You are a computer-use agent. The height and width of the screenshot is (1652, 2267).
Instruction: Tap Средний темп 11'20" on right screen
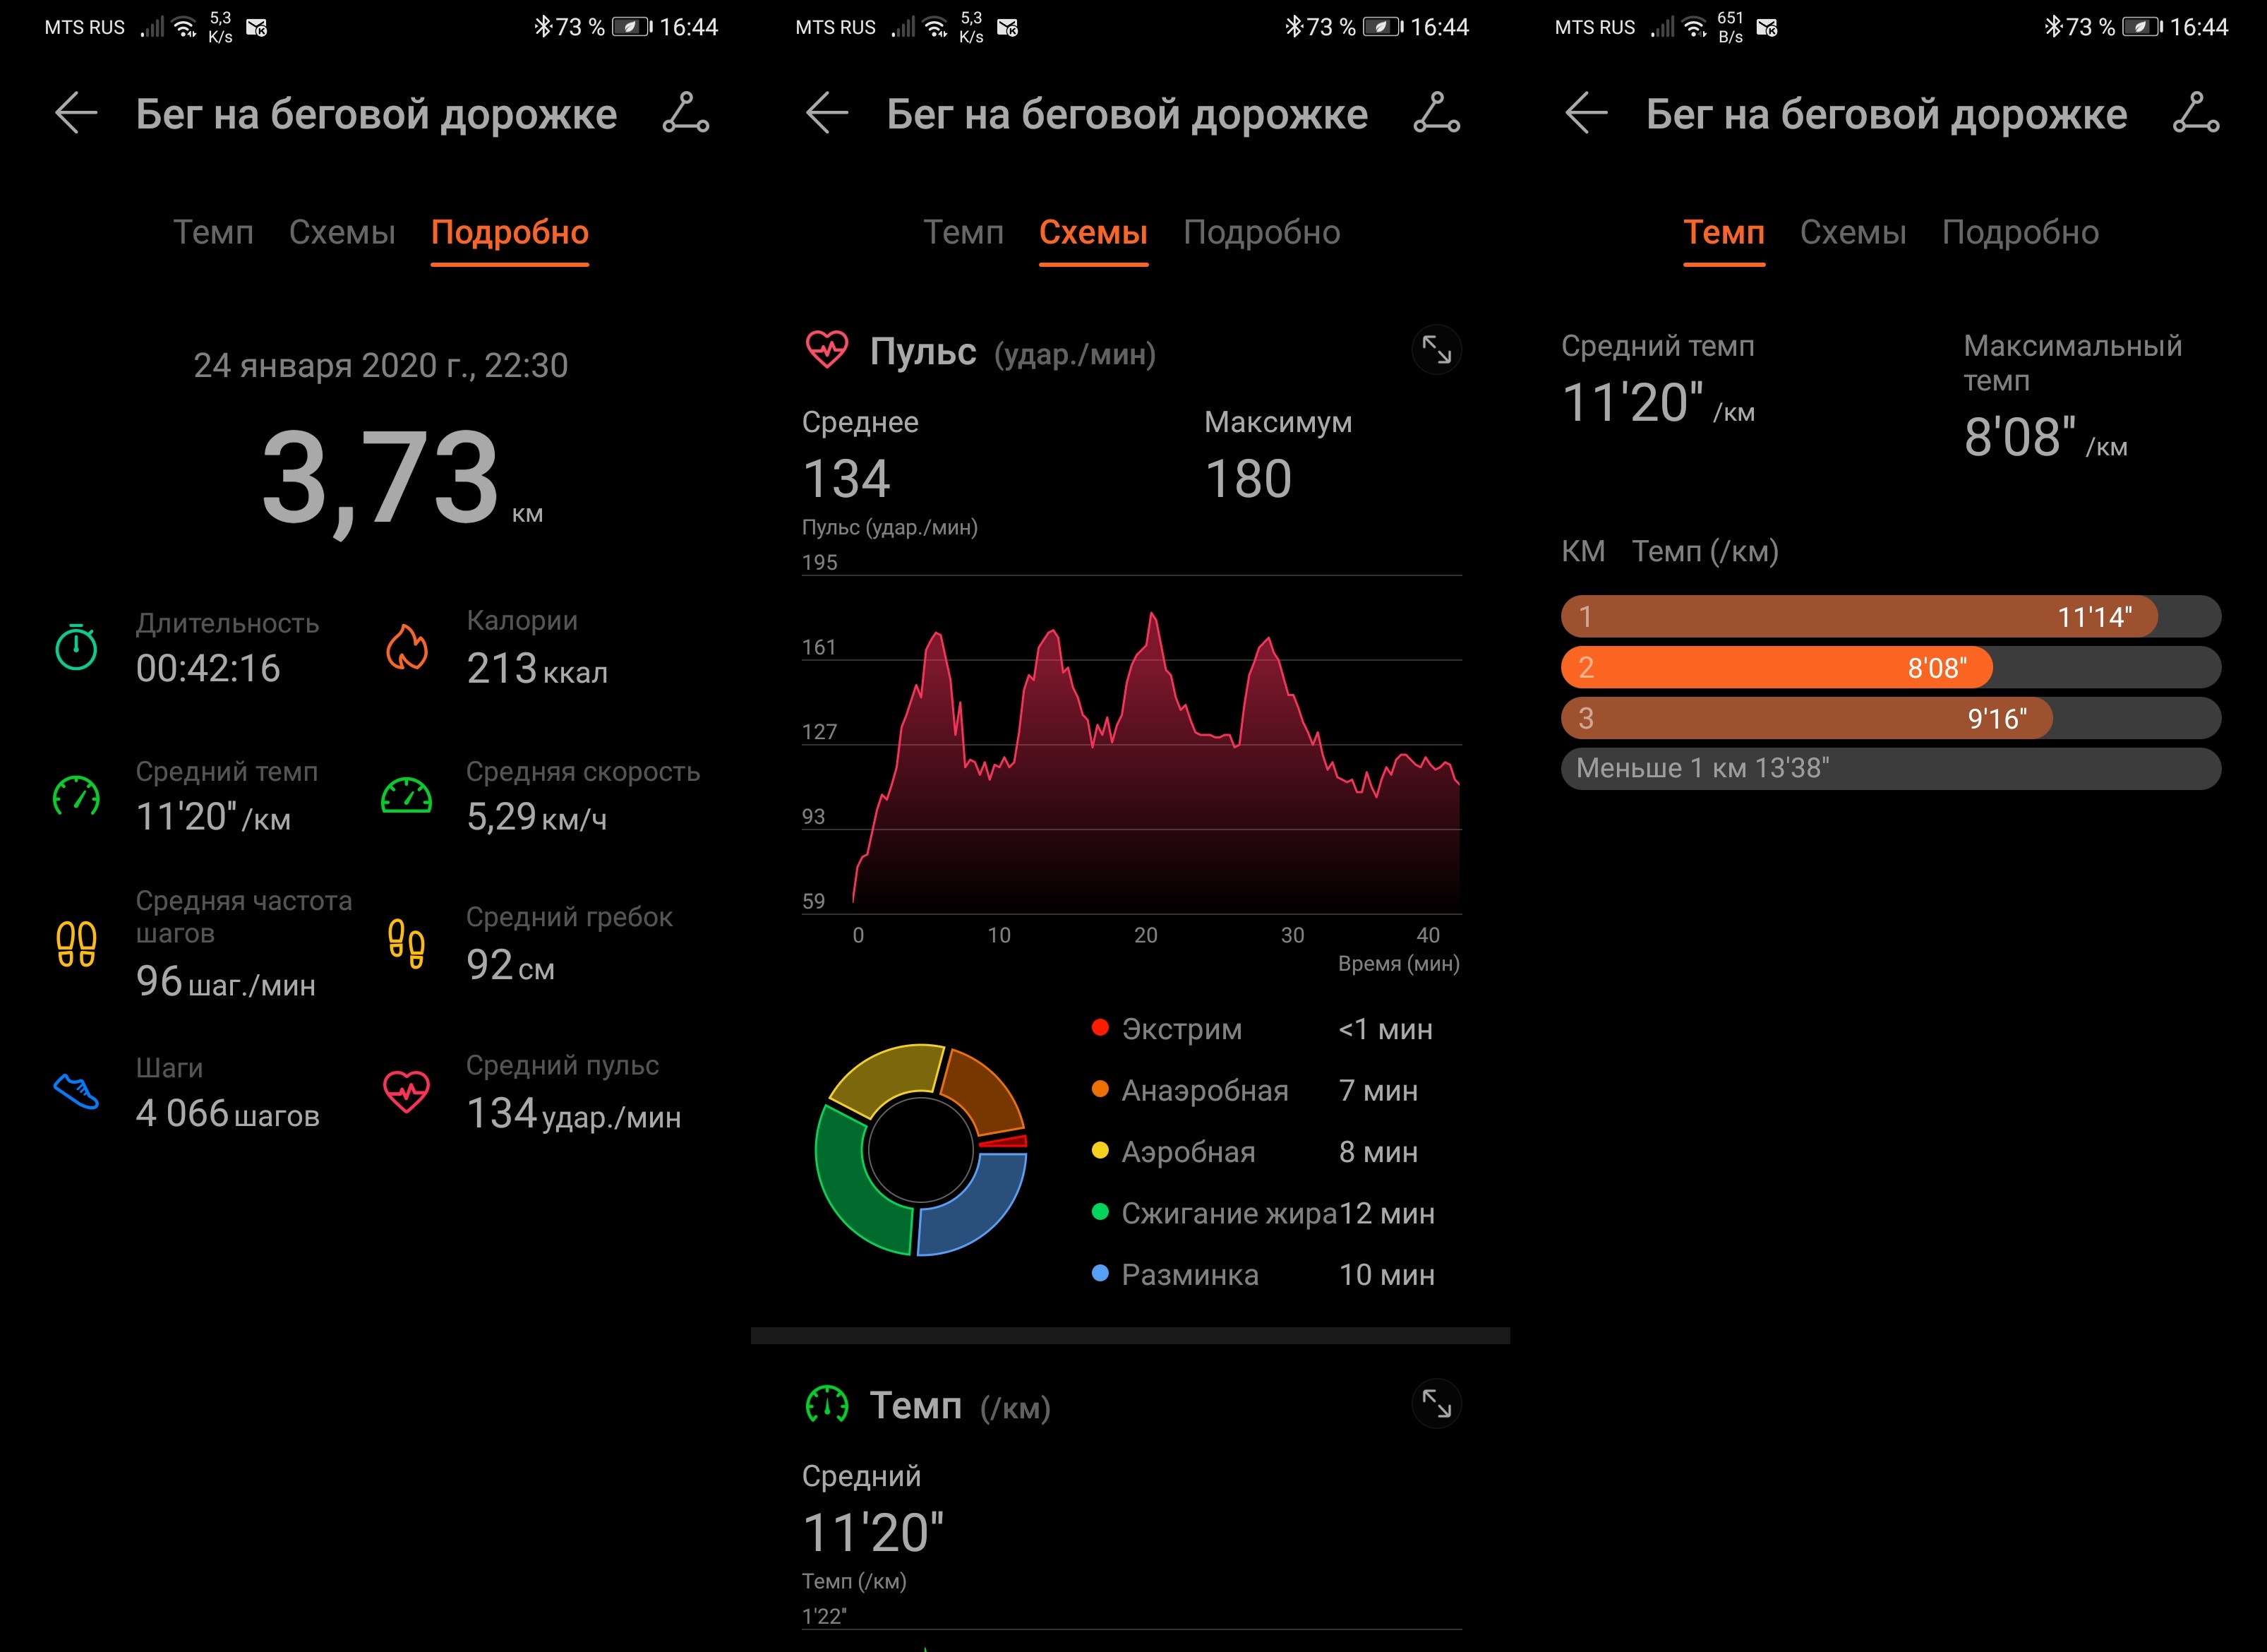[x=1659, y=403]
